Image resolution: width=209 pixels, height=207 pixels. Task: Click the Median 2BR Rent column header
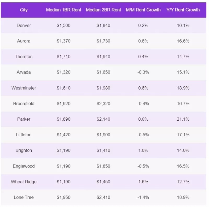point(103,10)
